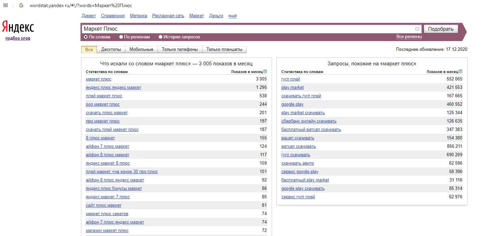Click help icon beside right column header

(x=460, y=72)
